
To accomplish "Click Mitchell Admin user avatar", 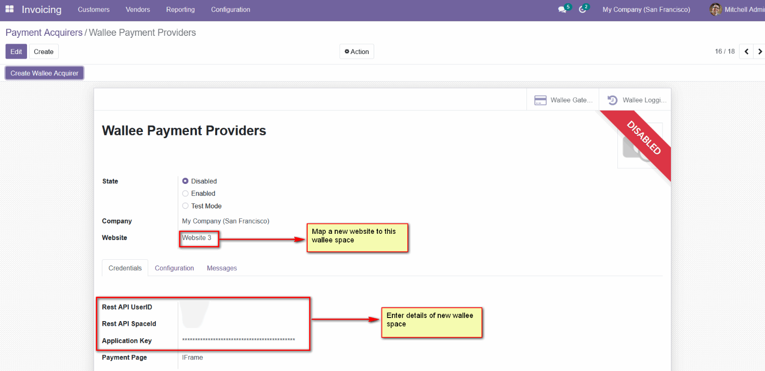I will (716, 9).
